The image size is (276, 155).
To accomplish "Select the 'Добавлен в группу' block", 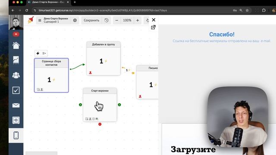I will pyautogui.click(x=103, y=59).
